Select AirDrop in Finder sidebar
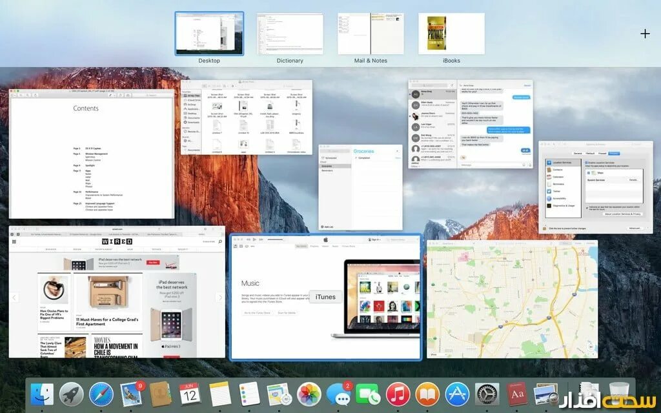The height and width of the screenshot is (413, 661). [192, 105]
